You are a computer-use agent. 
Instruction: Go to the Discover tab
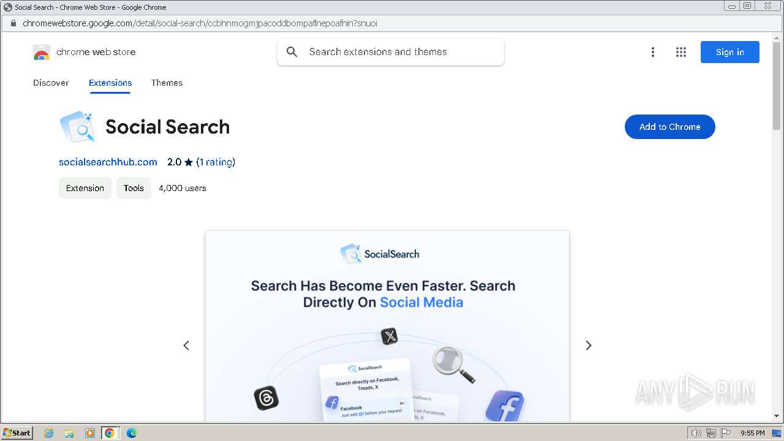(x=51, y=83)
